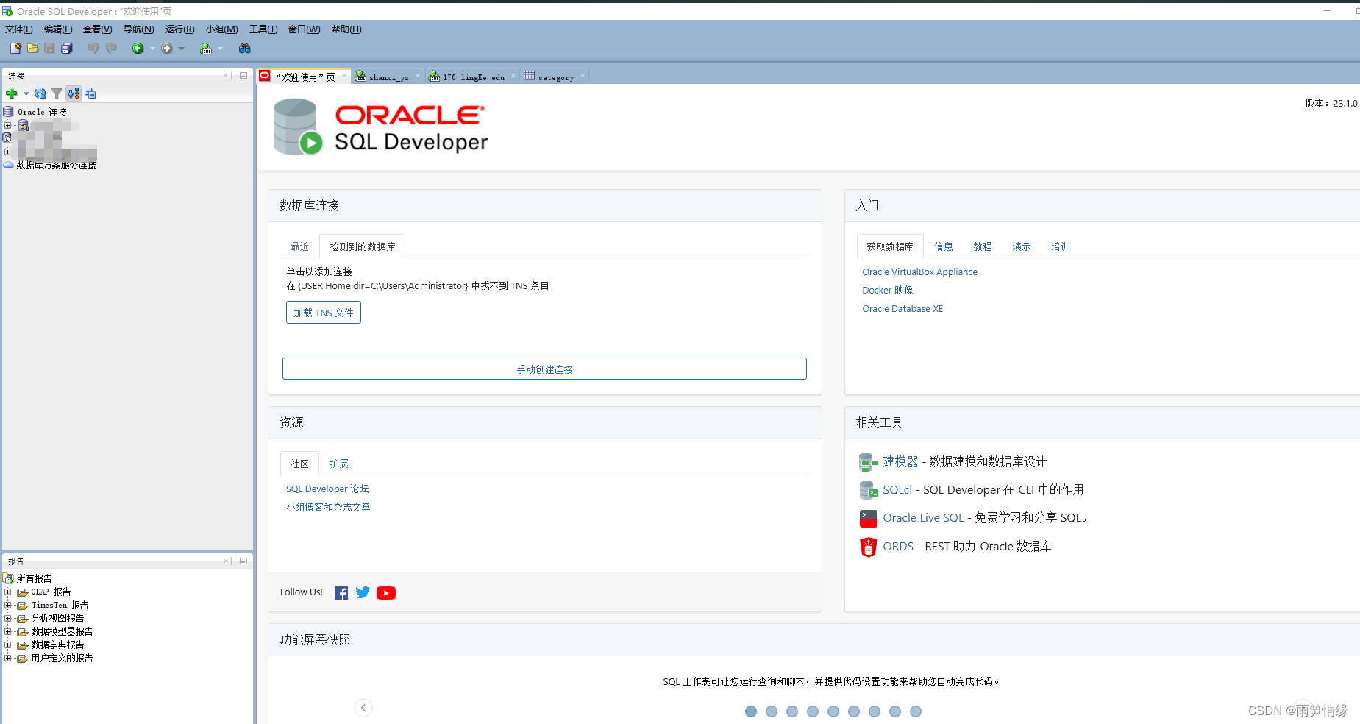Open the 帮助(H) menu

346,29
